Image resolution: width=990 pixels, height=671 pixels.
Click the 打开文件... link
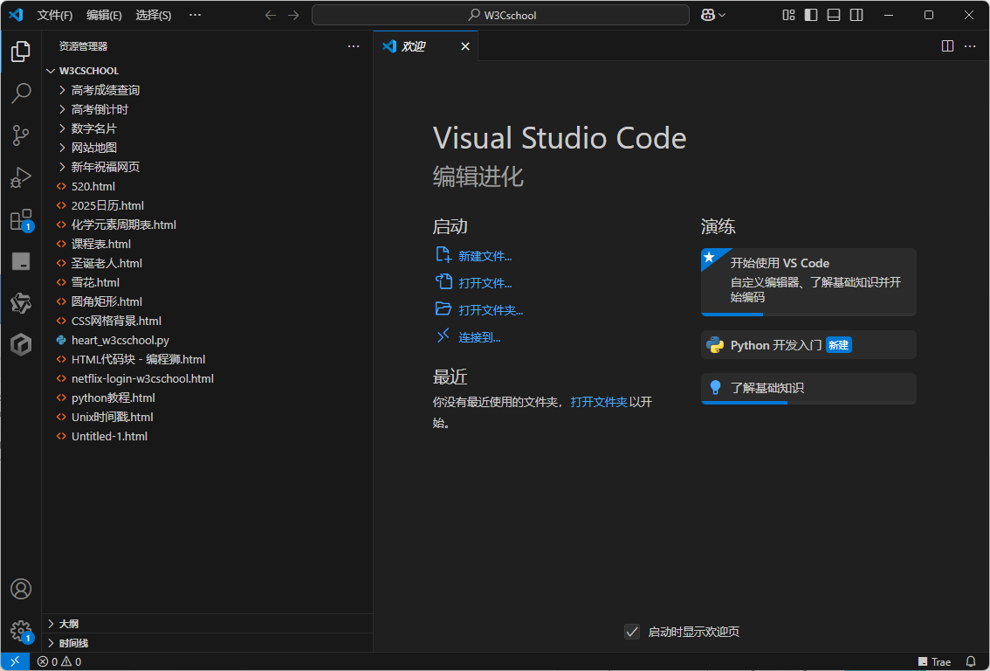click(485, 283)
